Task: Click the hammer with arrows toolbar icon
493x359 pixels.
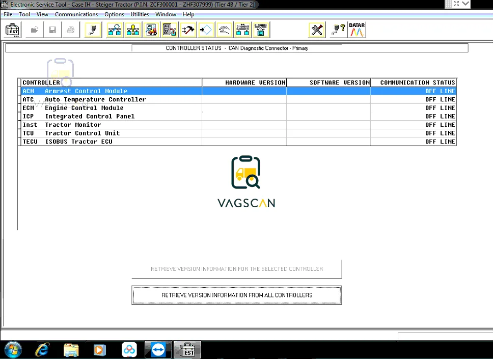Action: pos(188,30)
